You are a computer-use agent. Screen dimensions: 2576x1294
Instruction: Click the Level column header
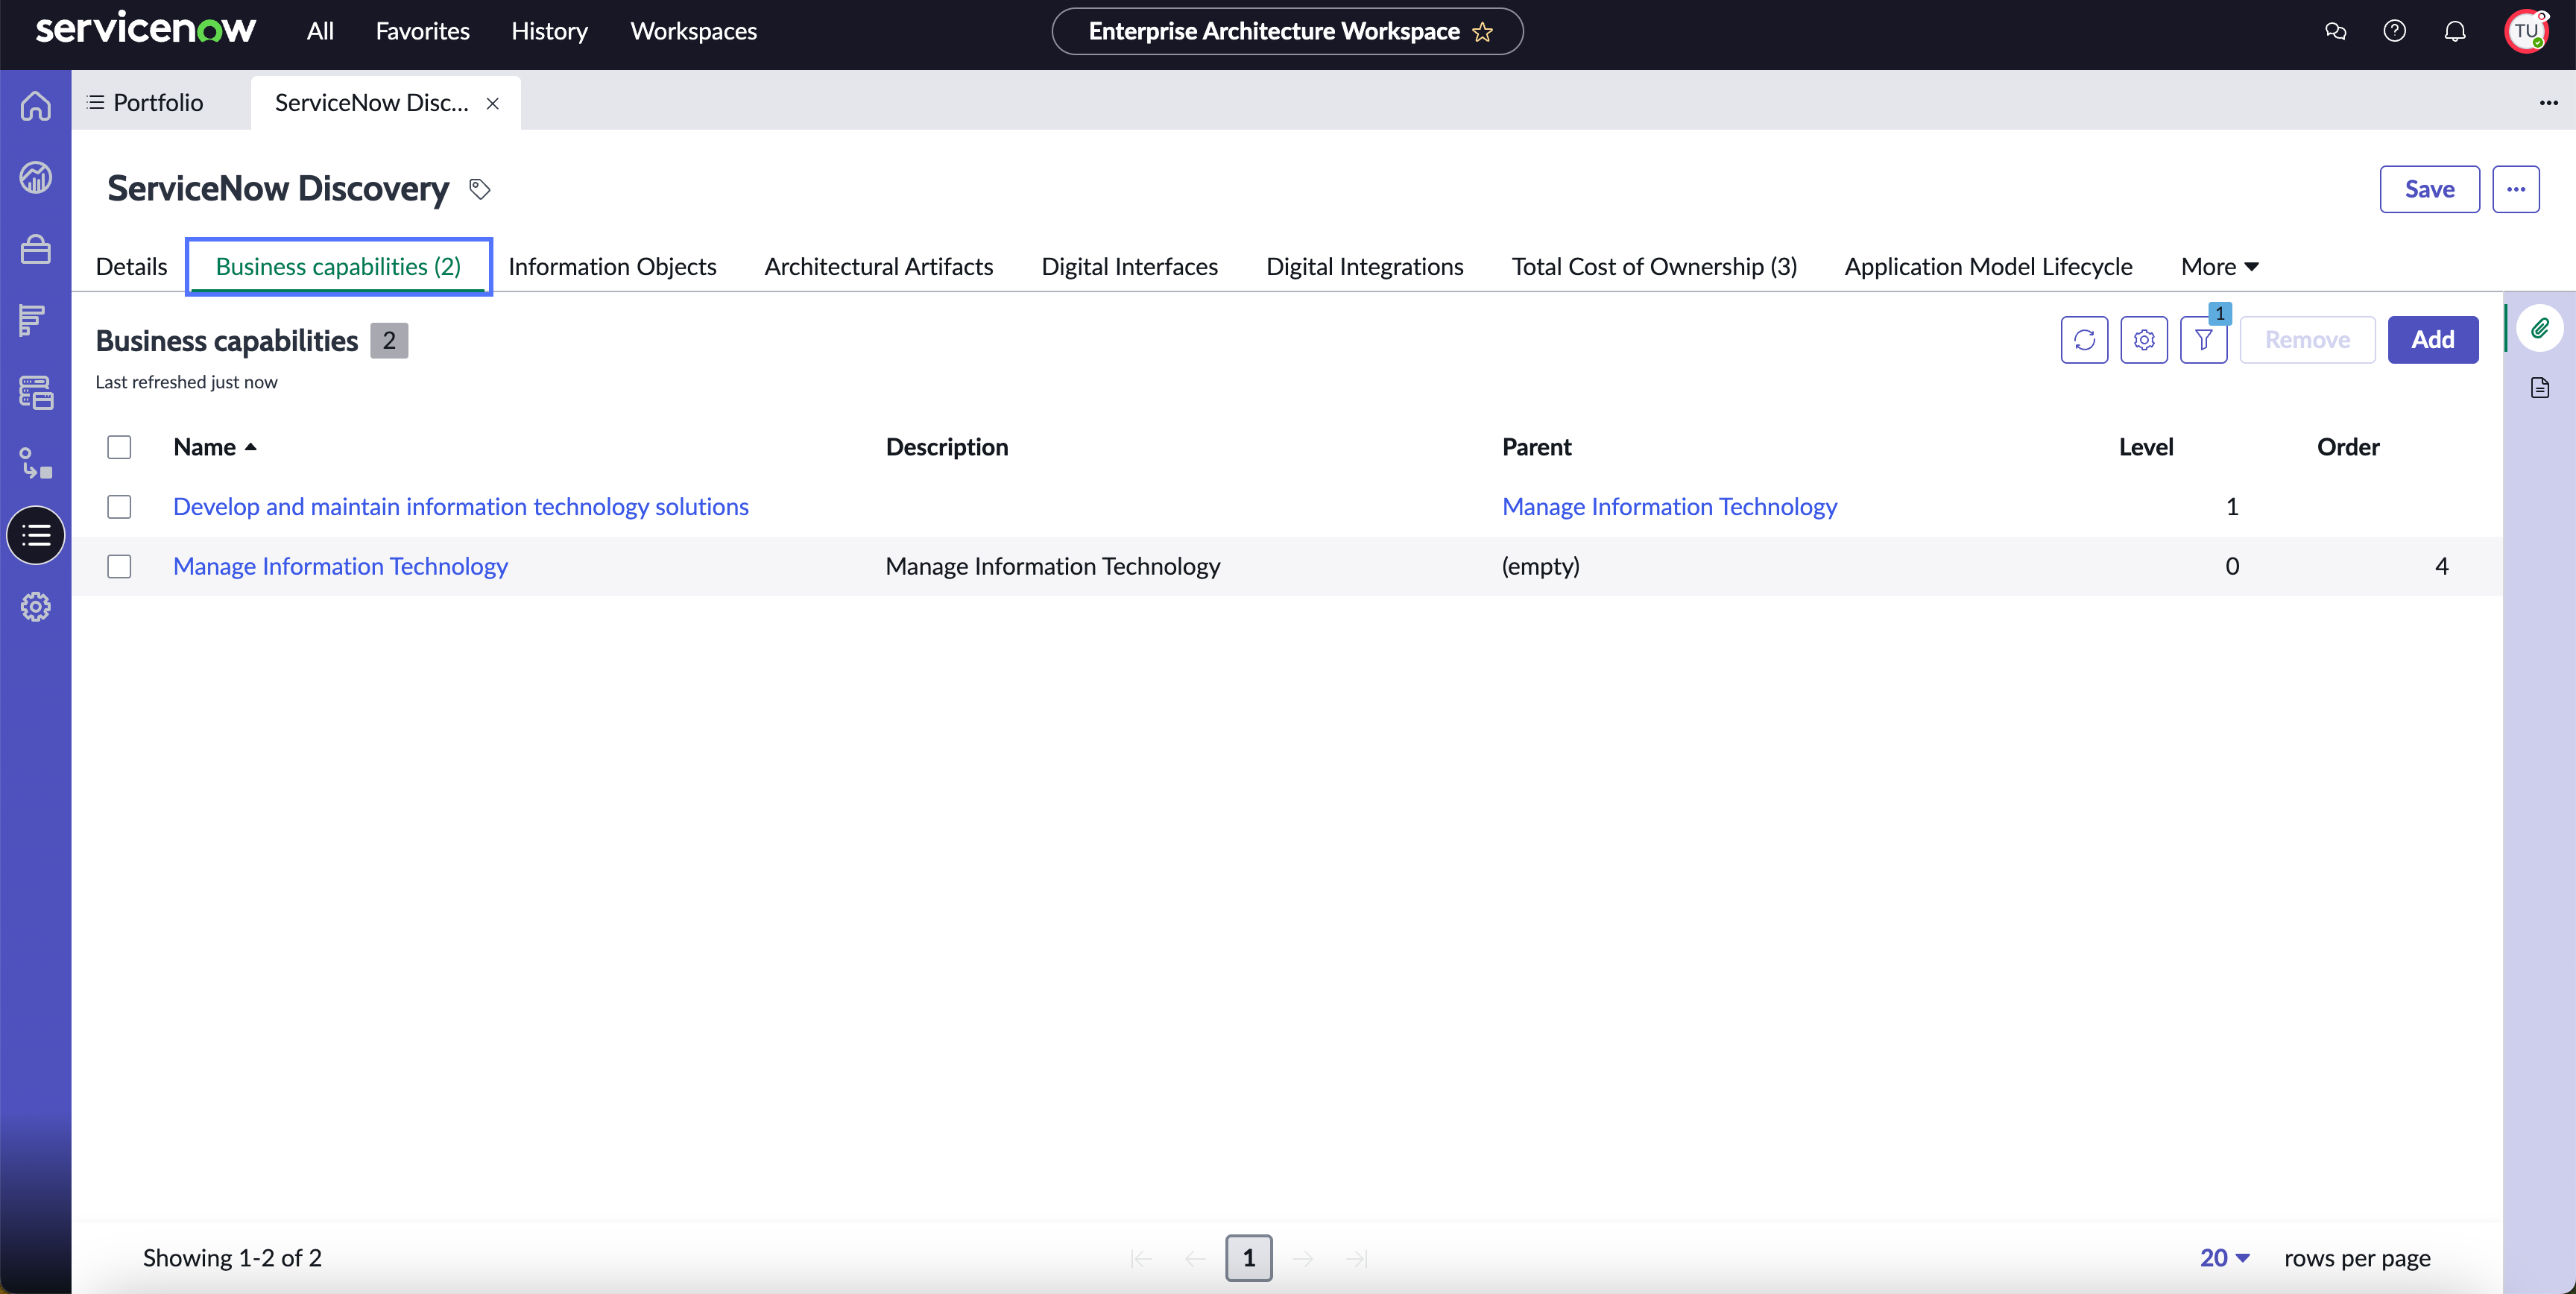(x=2146, y=447)
